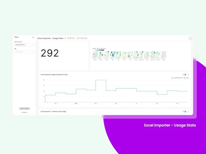Toggle the payrollrepository legend series
The width and height of the screenshot is (206, 154).
(x=177, y=78)
